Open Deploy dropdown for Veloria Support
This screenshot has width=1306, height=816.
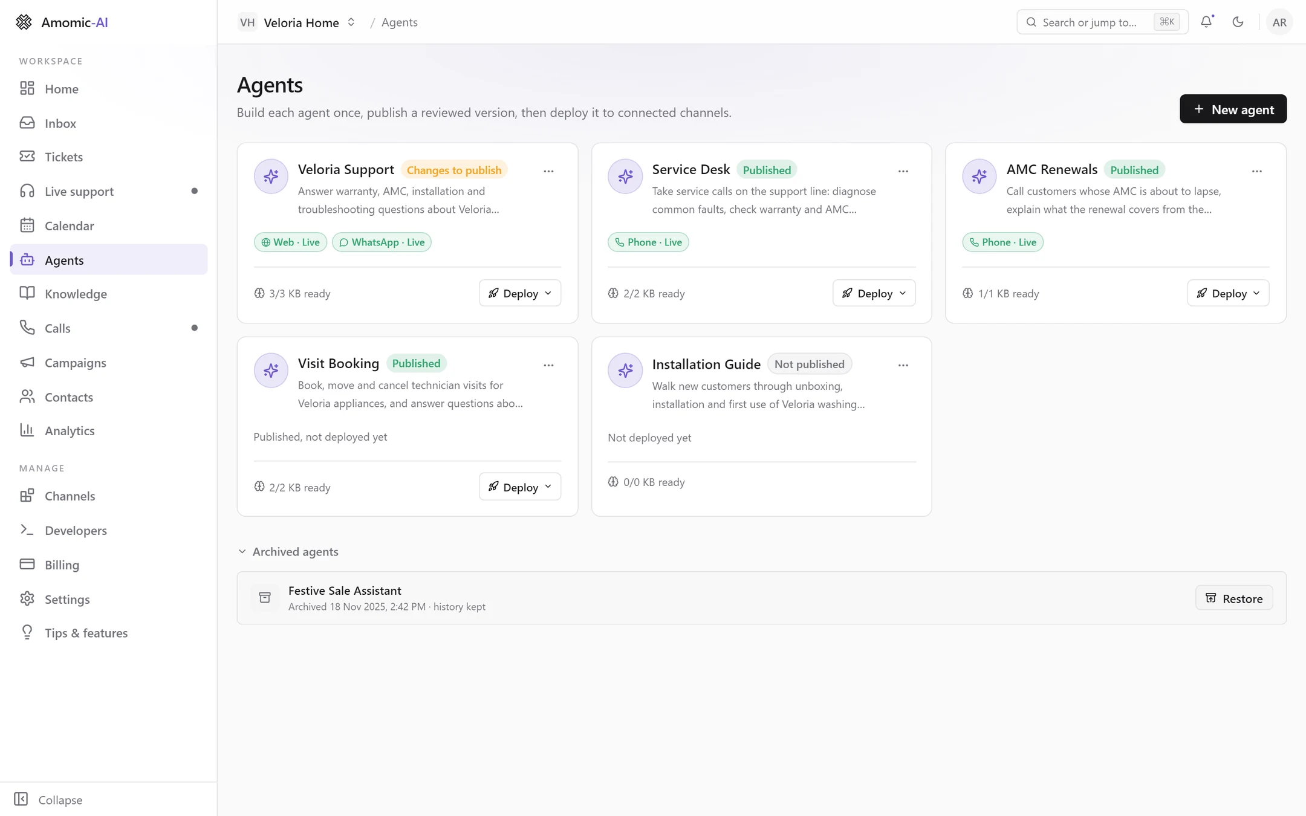point(520,293)
